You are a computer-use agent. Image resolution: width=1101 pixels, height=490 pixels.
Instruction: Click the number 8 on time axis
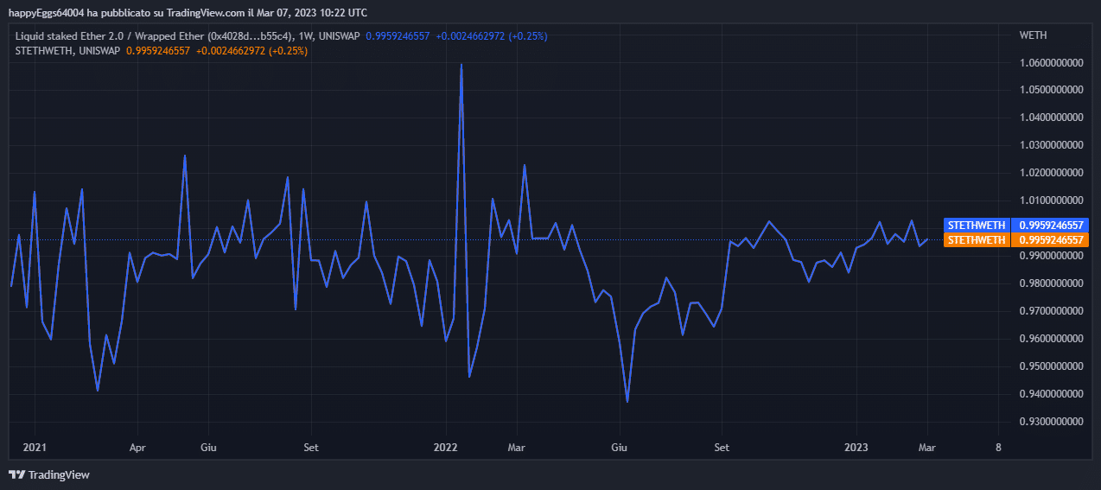click(x=998, y=448)
